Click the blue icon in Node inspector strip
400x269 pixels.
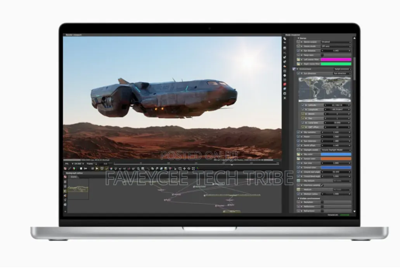(x=285, y=89)
